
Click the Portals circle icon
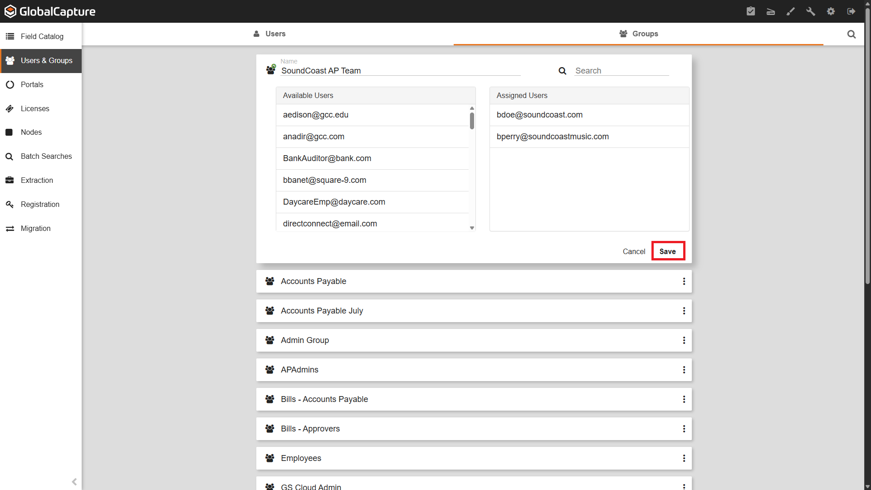[10, 84]
